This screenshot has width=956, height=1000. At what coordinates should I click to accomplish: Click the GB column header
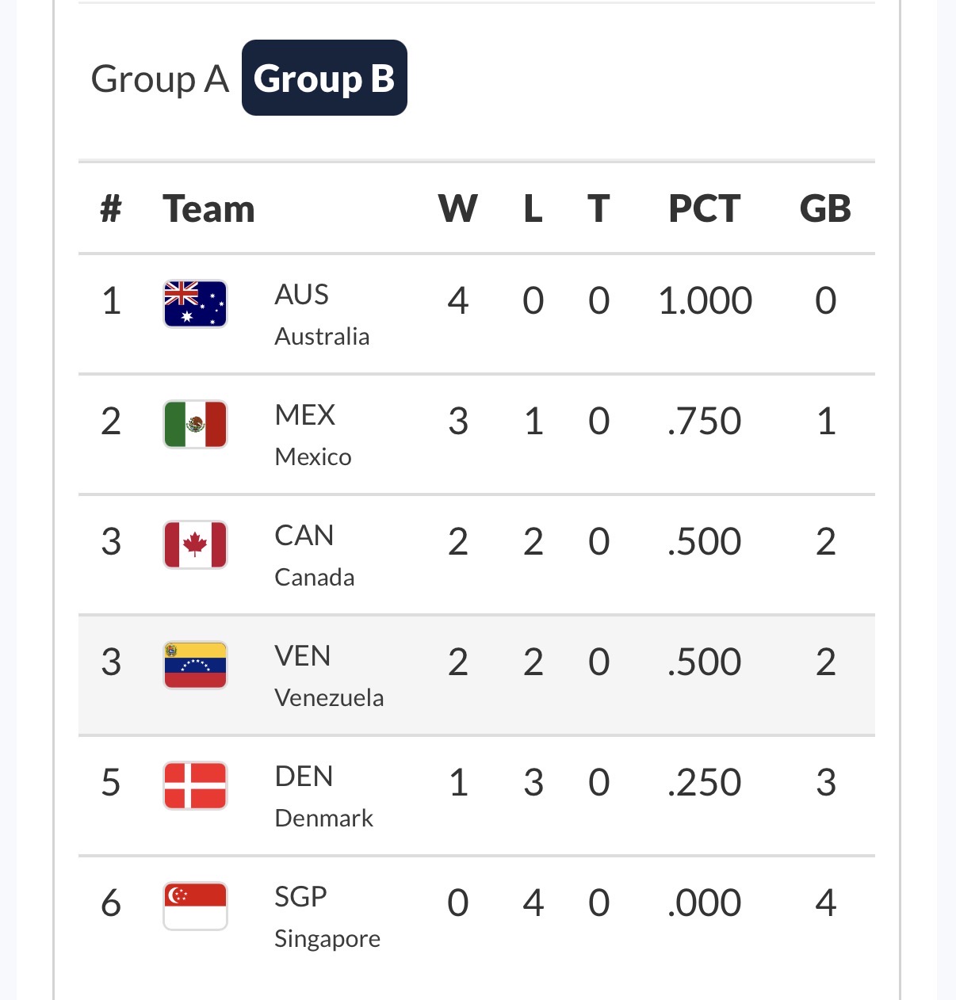(825, 209)
